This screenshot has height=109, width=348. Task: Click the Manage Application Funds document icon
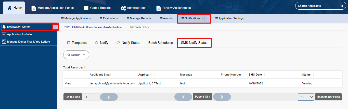(x=33, y=8)
